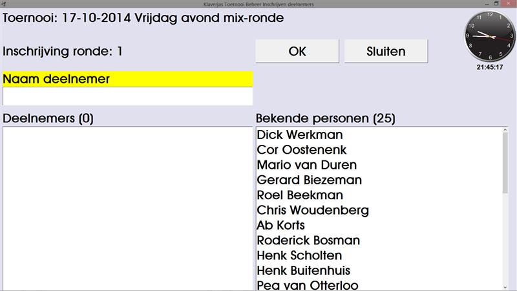Choose Chris Woudenberg from the list

click(313, 210)
